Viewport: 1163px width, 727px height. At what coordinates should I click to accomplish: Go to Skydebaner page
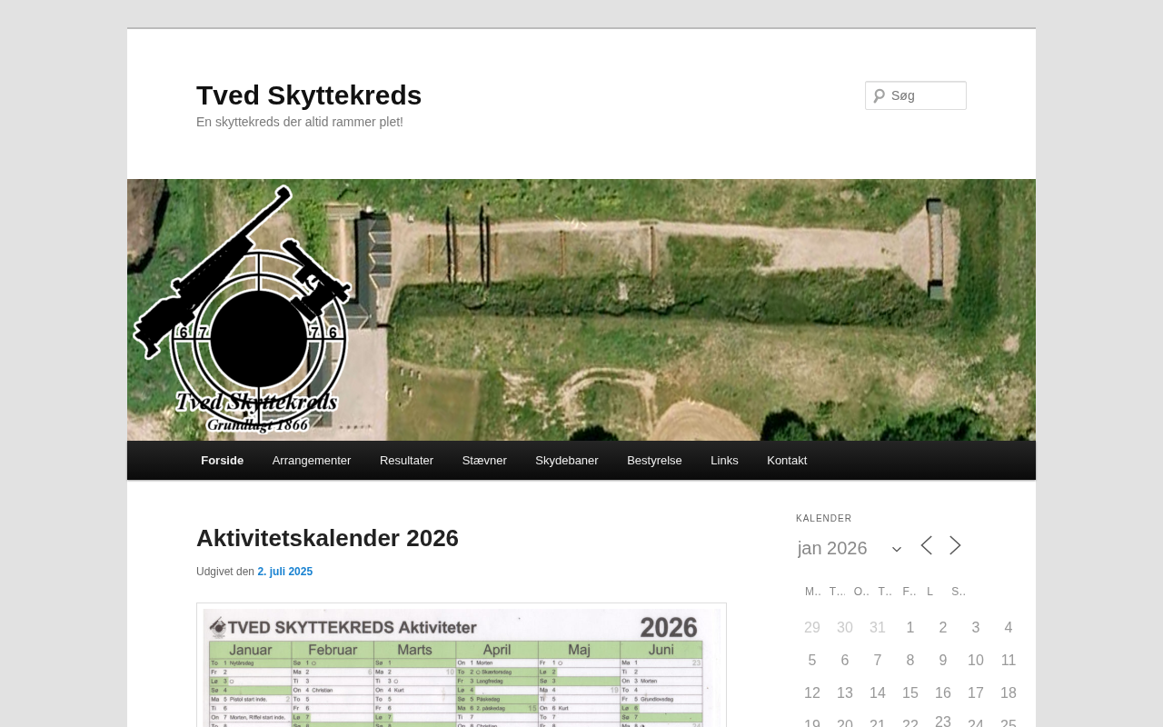(567, 461)
